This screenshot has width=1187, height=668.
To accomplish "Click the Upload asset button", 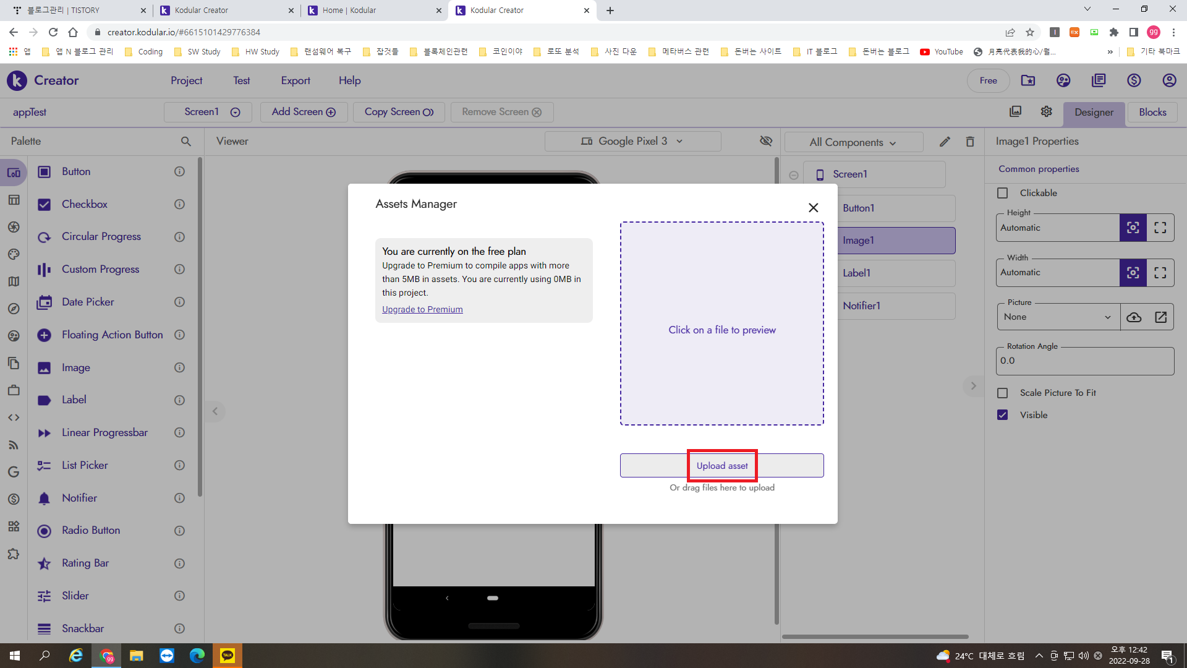I will [x=721, y=466].
